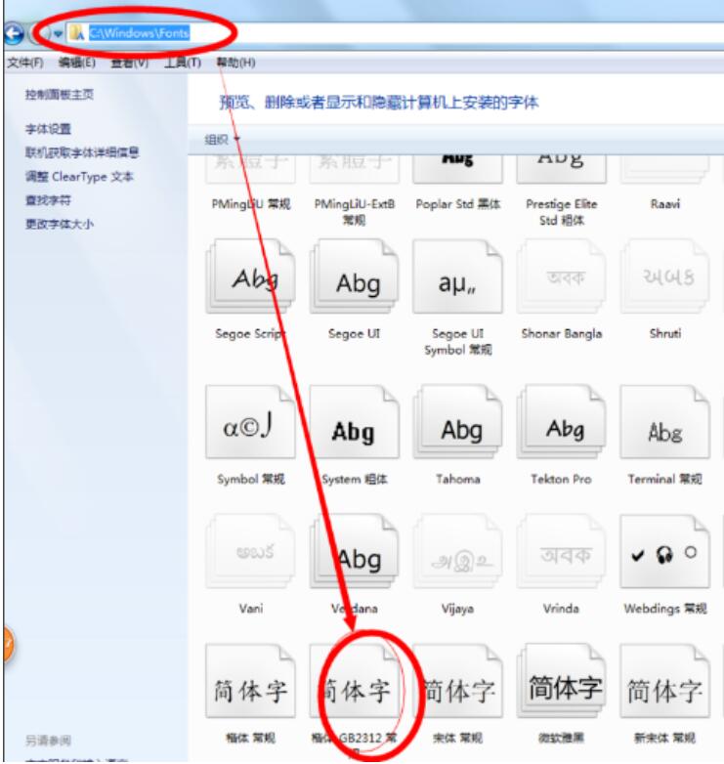Select the Verdana font icon
Screen dimensions: 724x764
[355, 551]
